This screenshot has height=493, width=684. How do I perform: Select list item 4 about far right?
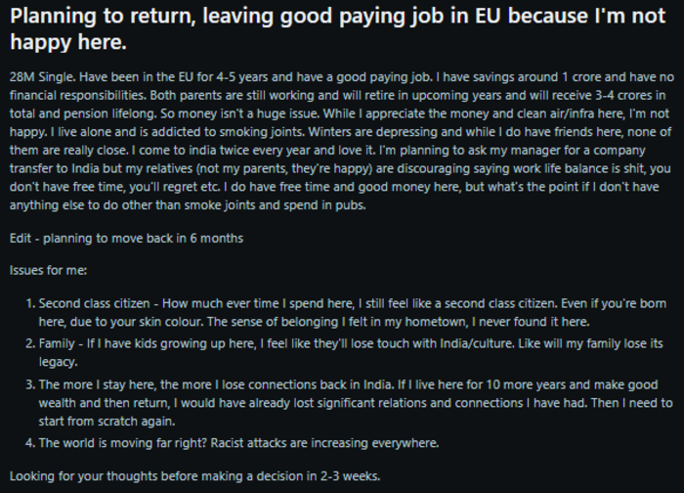(x=233, y=443)
